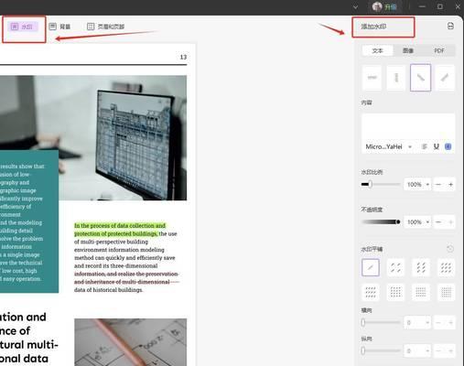Select the horizontal watermark orientation
The height and width of the screenshot is (366, 464).
[372, 78]
